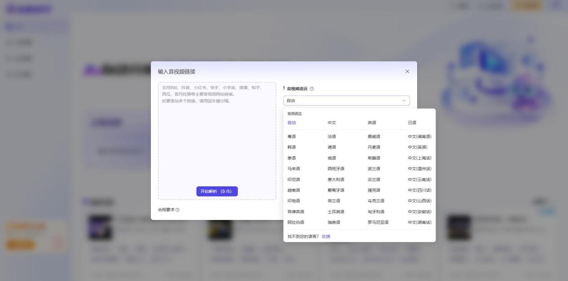Click the 反馈 feedback link

click(325, 236)
